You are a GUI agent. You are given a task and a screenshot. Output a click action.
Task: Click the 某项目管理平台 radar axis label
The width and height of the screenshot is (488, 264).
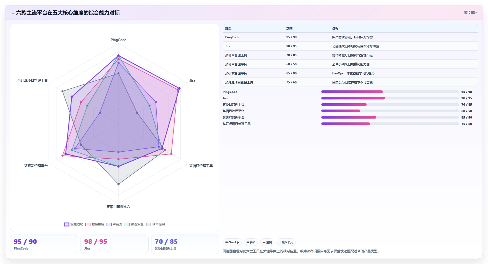[118, 207]
